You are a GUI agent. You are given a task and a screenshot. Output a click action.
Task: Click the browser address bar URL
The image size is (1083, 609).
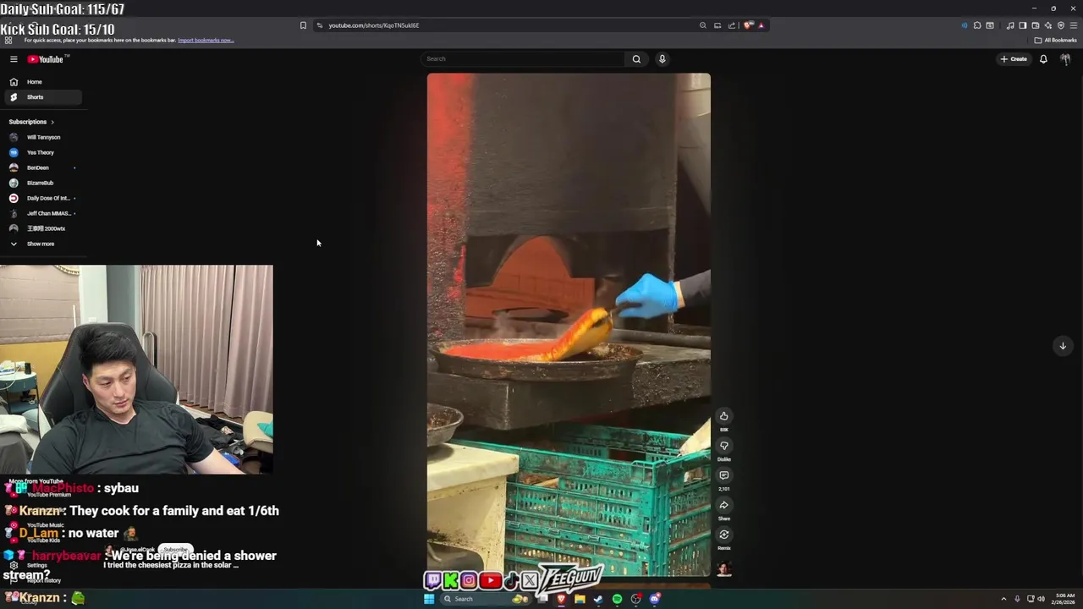(x=374, y=25)
